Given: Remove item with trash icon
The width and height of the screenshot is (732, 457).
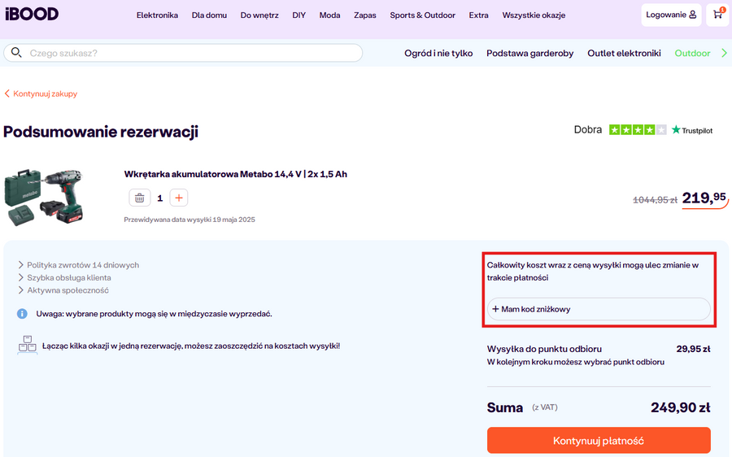Looking at the screenshot, I should [x=139, y=198].
